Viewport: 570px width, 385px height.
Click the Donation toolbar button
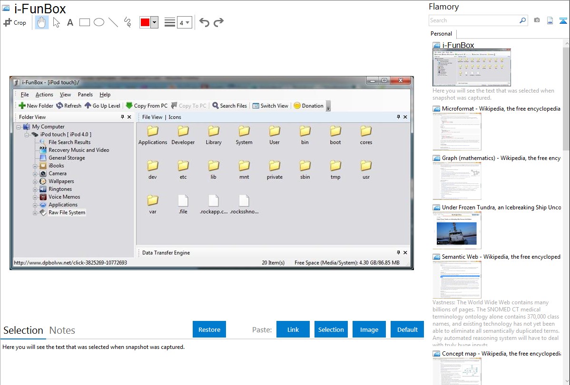click(x=309, y=106)
